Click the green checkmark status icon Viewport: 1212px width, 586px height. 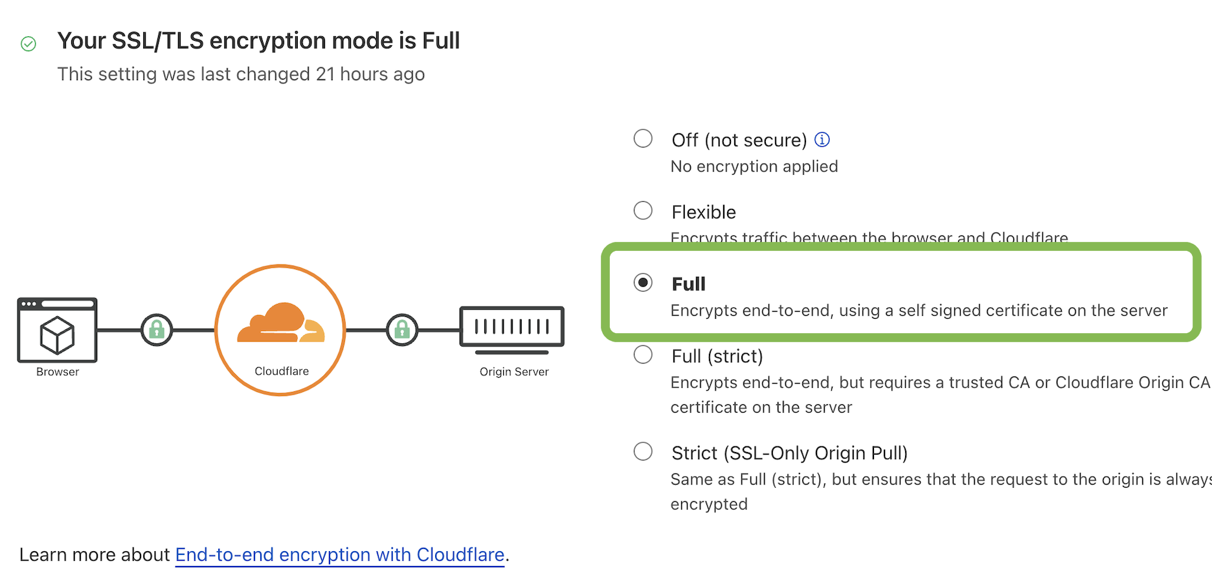click(28, 44)
